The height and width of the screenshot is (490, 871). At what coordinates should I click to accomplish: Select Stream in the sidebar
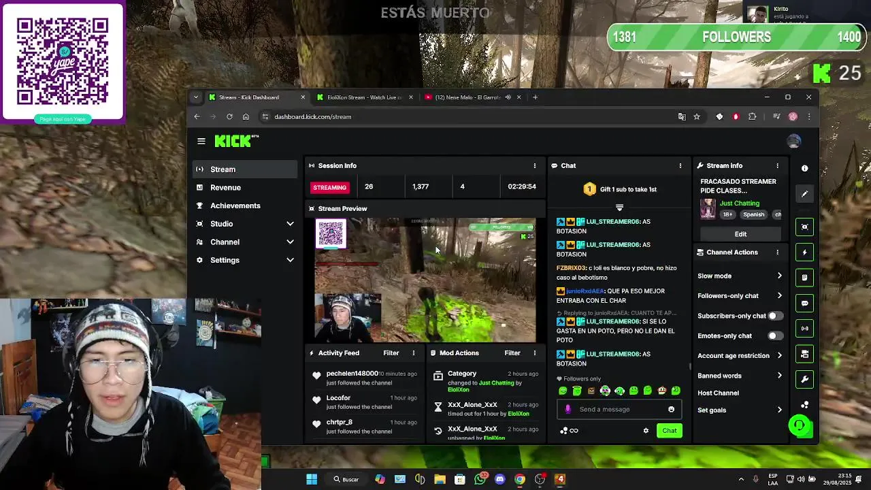point(244,169)
